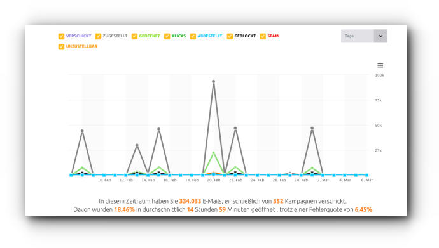This screenshot has width=439, height=248.
Task: Select the green opened data point near 20. Feb
Action: click(214, 153)
